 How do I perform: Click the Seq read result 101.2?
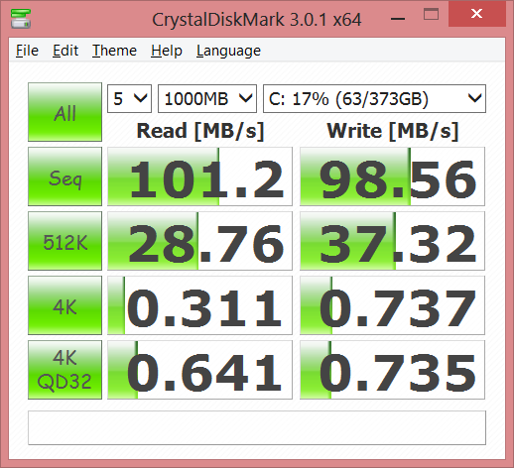point(199,176)
